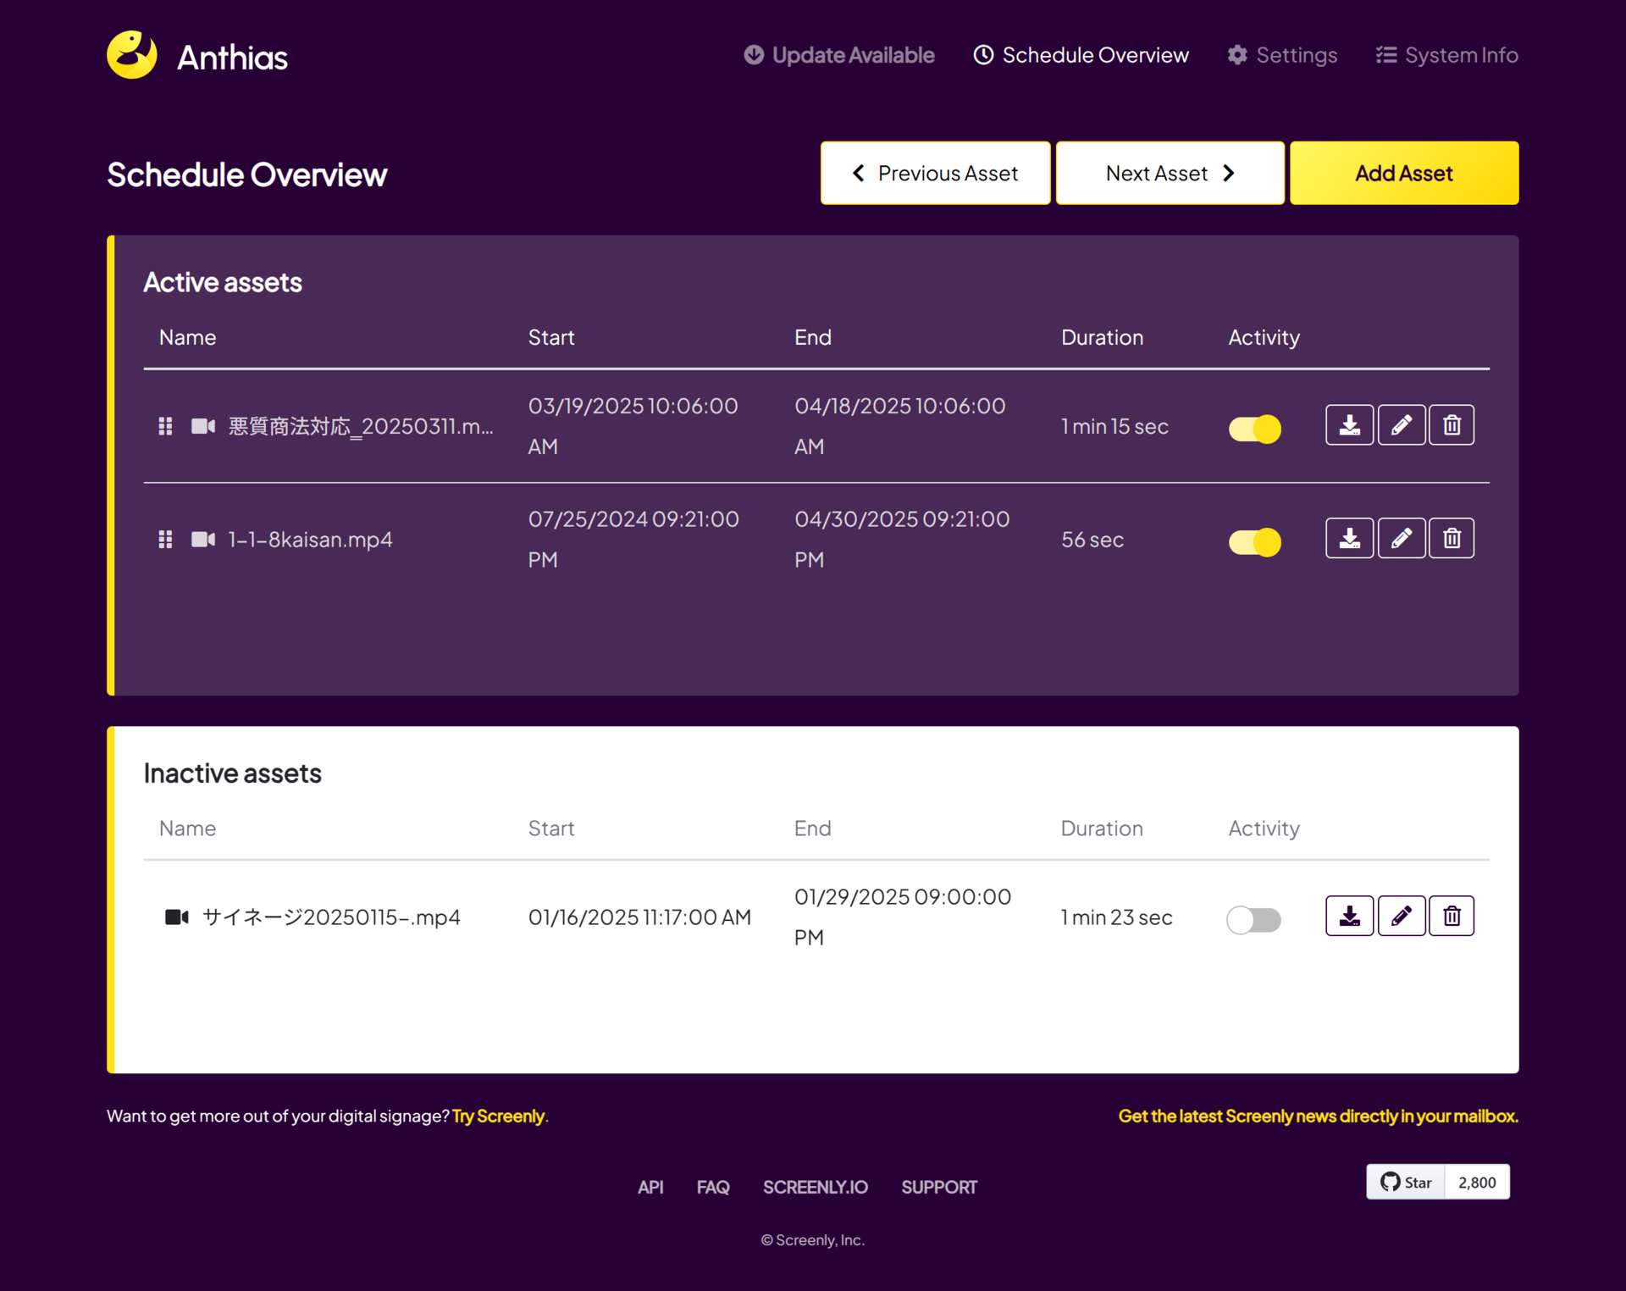Image resolution: width=1626 pixels, height=1291 pixels.
Task: Open System Info
Action: tap(1446, 55)
